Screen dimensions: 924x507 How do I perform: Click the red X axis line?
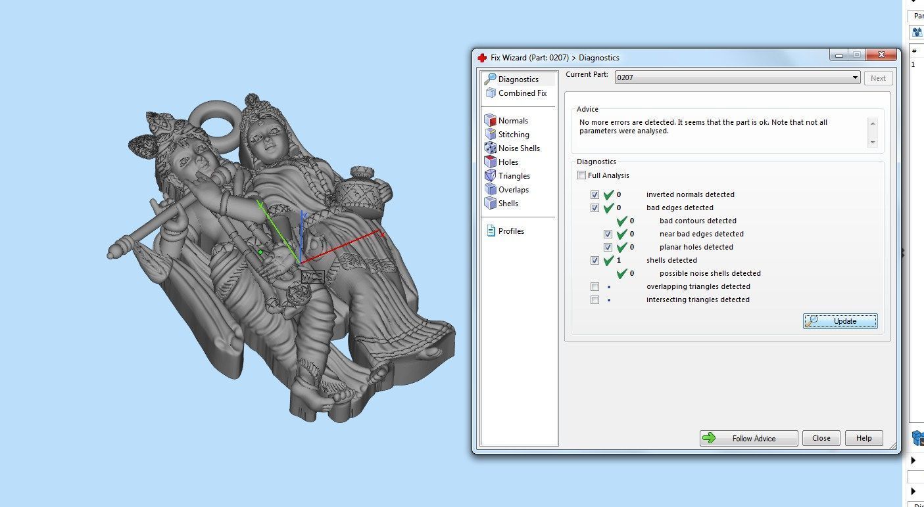342,248
